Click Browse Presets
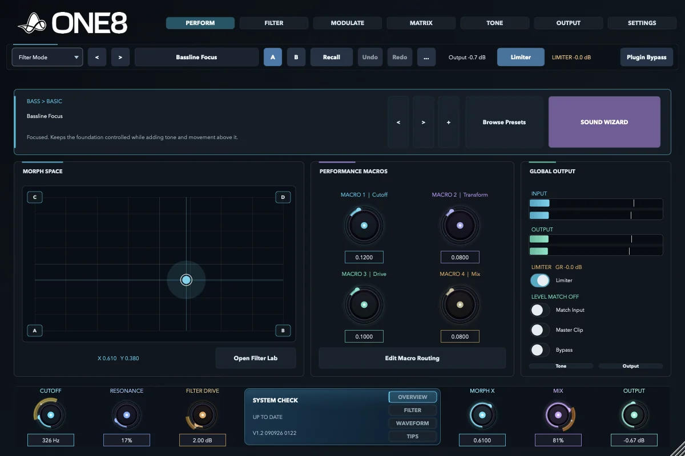The width and height of the screenshot is (685, 456). 504,122
